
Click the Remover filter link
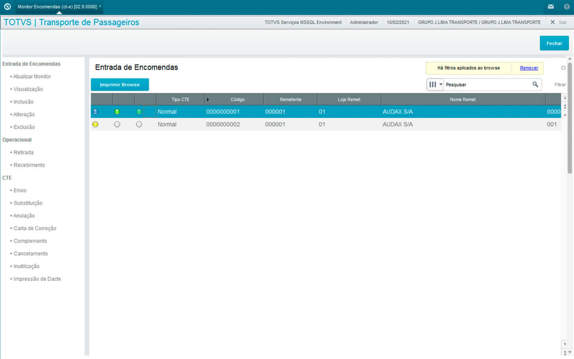(529, 68)
